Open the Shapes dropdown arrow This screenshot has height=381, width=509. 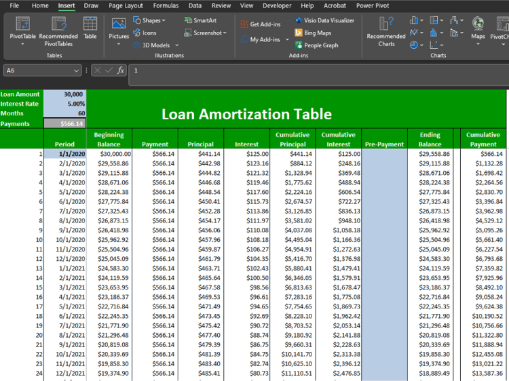164,20
